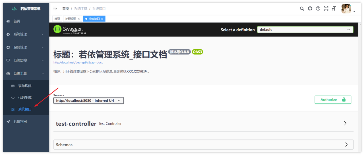The width and height of the screenshot is (364, 155).
Task: Expand the test-controller section
Action: click(x=203, y=124)
